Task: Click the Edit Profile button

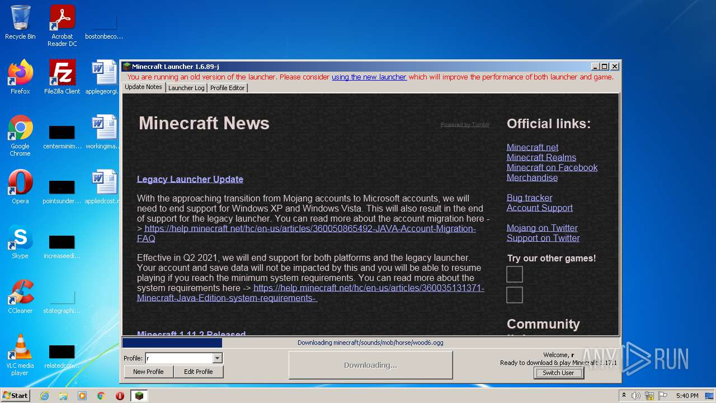Action: (x=199, y=372)
